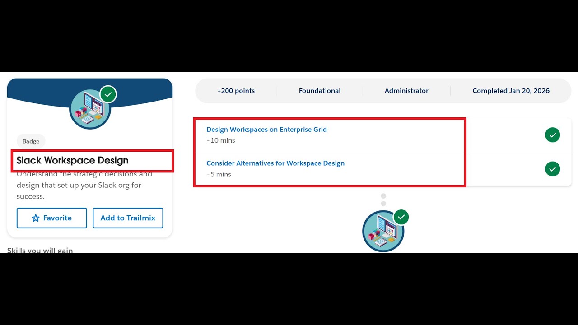Click green checkmark for Design Workspaces unit
Viewport: 578px width, 325px height.
[x=552, y=135]
